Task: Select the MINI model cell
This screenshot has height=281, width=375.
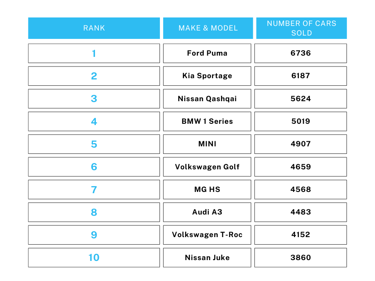Action: click(207, 144)
